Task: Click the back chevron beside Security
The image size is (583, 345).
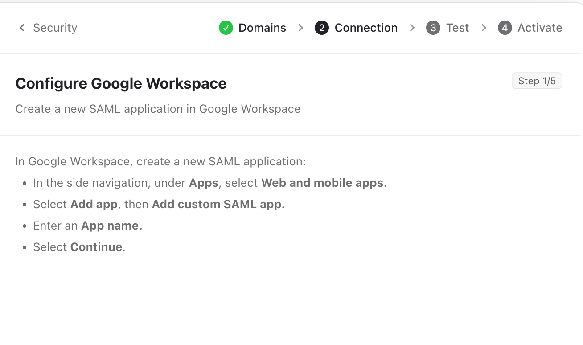Action: (x=21, y=28)
